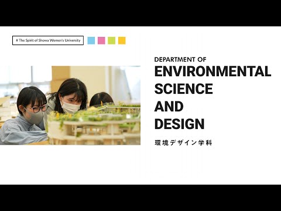Open the students with architecture model photo
Image resolution: width=281 pixels, height=211 pixels.
70,105
